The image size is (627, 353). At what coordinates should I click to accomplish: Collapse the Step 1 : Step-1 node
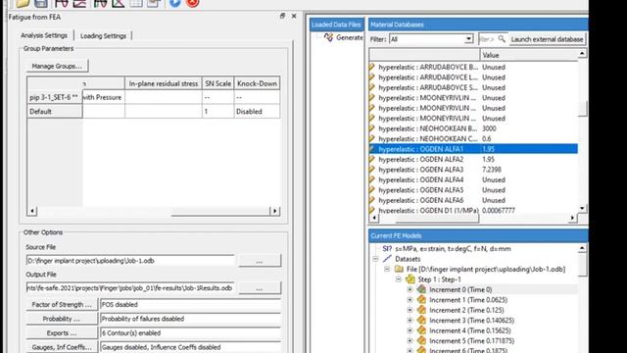399,279
